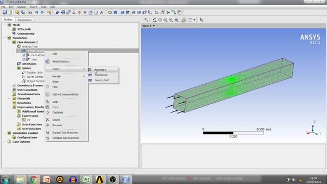This screenshot has height=184, width=327.
Task: Open the Tools menu
Action: tap(43, 7)
